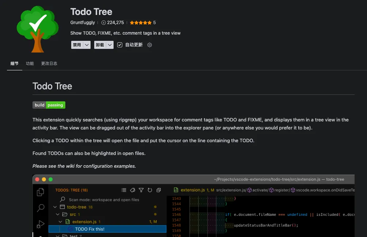Viewport: 367px width, 237px height.
Task: Open the Gruntfuggly publisher link
Action: point(83,23)
